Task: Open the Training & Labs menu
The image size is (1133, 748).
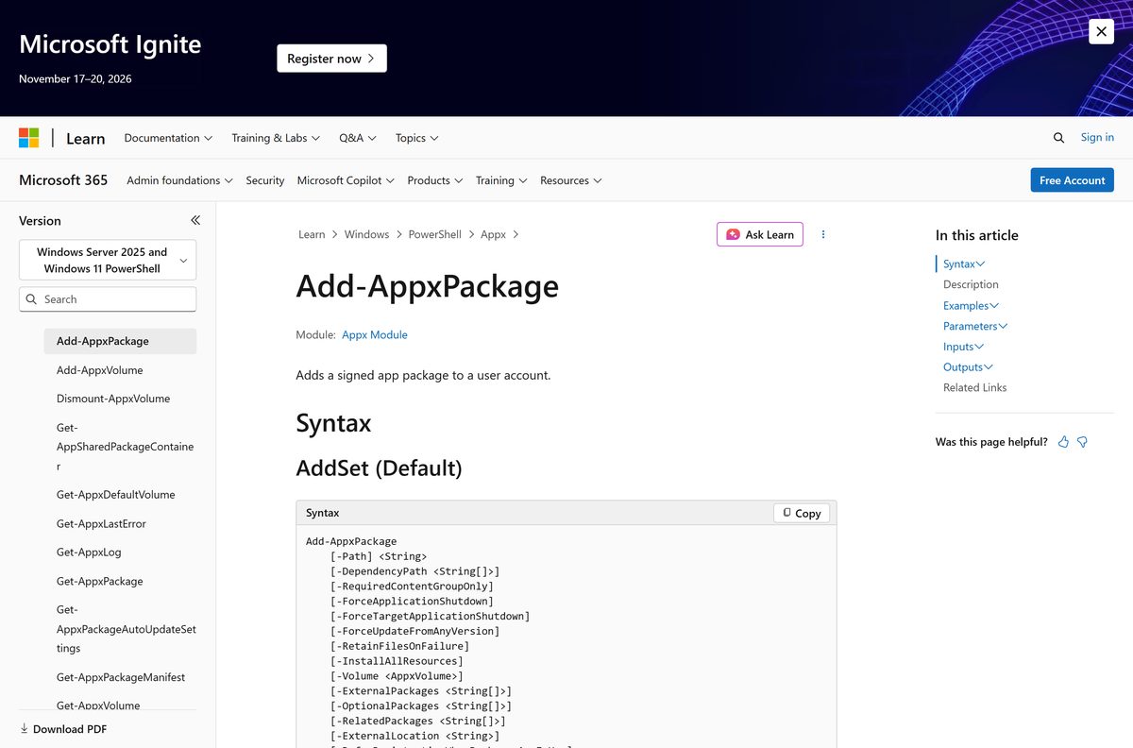Action: click(x=276, y=138)
